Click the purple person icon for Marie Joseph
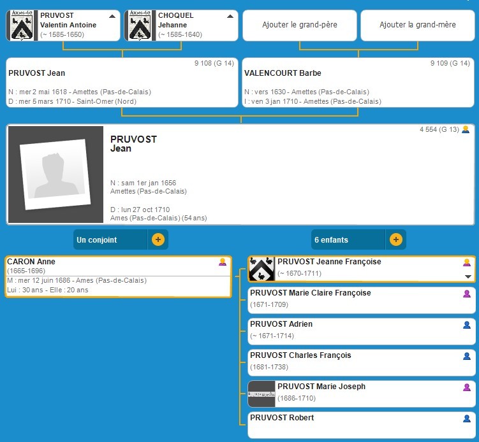 click(467, 387)
